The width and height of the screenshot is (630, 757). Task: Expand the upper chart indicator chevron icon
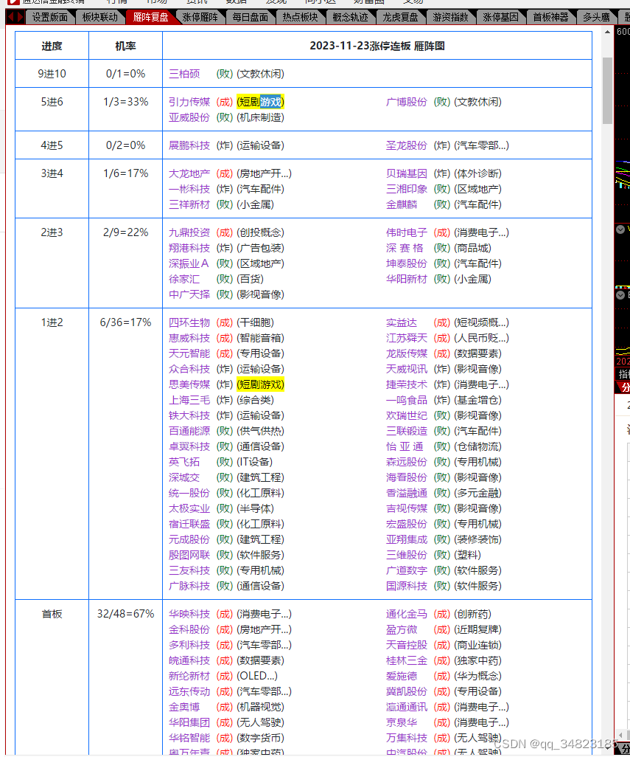pos(621,229)
